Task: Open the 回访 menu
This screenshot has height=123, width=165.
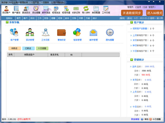Action: pyautogui.click(x=32, y=18)
